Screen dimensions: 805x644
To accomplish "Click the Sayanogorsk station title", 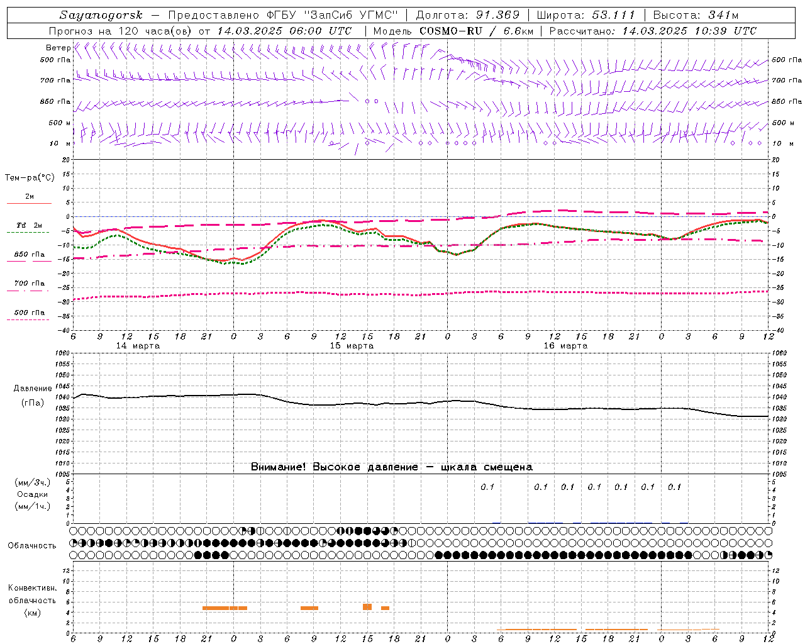I will pos(101,15).
